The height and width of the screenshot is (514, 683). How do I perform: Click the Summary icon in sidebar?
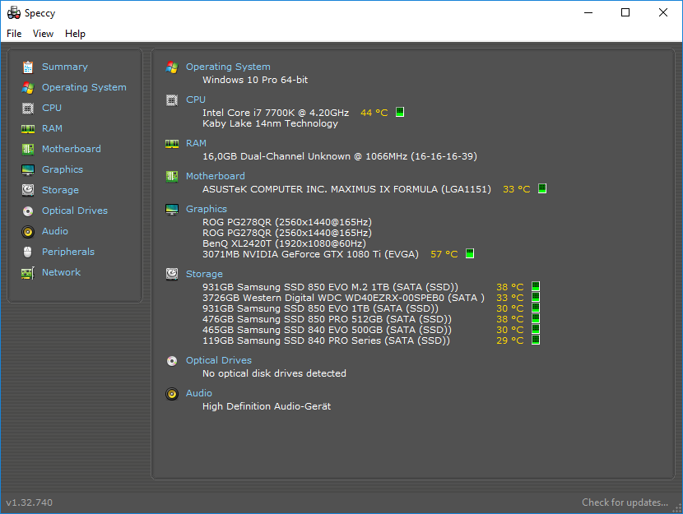click(28, 67)
